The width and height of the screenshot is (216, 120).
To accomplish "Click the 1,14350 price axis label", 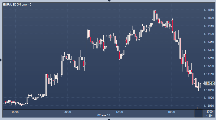I will click(x=209, y=42).
